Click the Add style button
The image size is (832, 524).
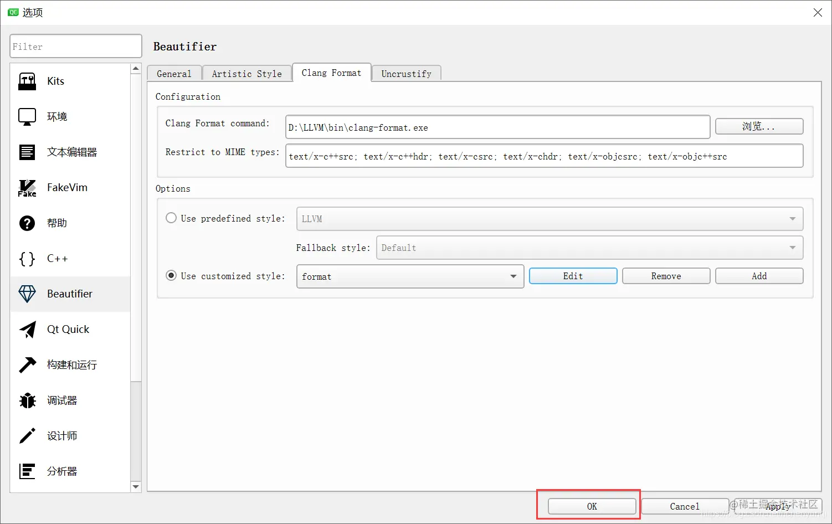point(759,276)
